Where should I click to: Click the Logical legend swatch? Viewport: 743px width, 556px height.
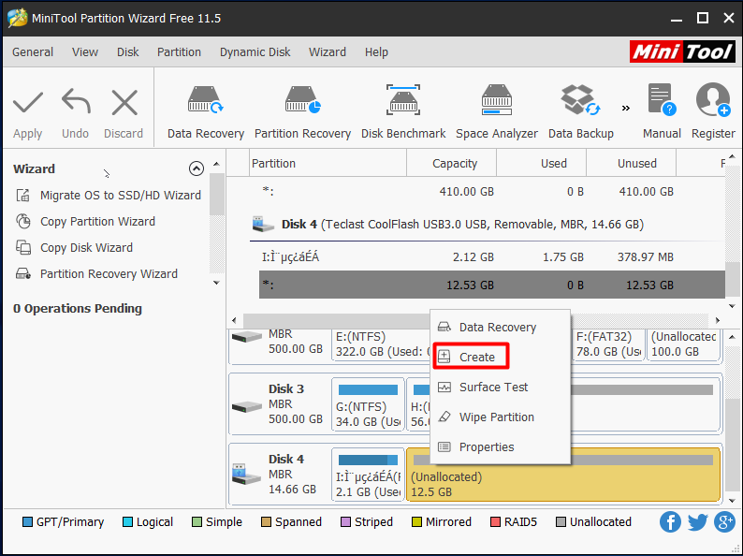pyautogui.click(x=127, y=522)
